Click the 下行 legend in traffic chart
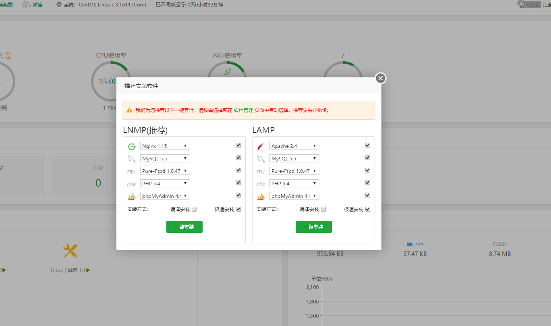 click(x=415, y=244)
